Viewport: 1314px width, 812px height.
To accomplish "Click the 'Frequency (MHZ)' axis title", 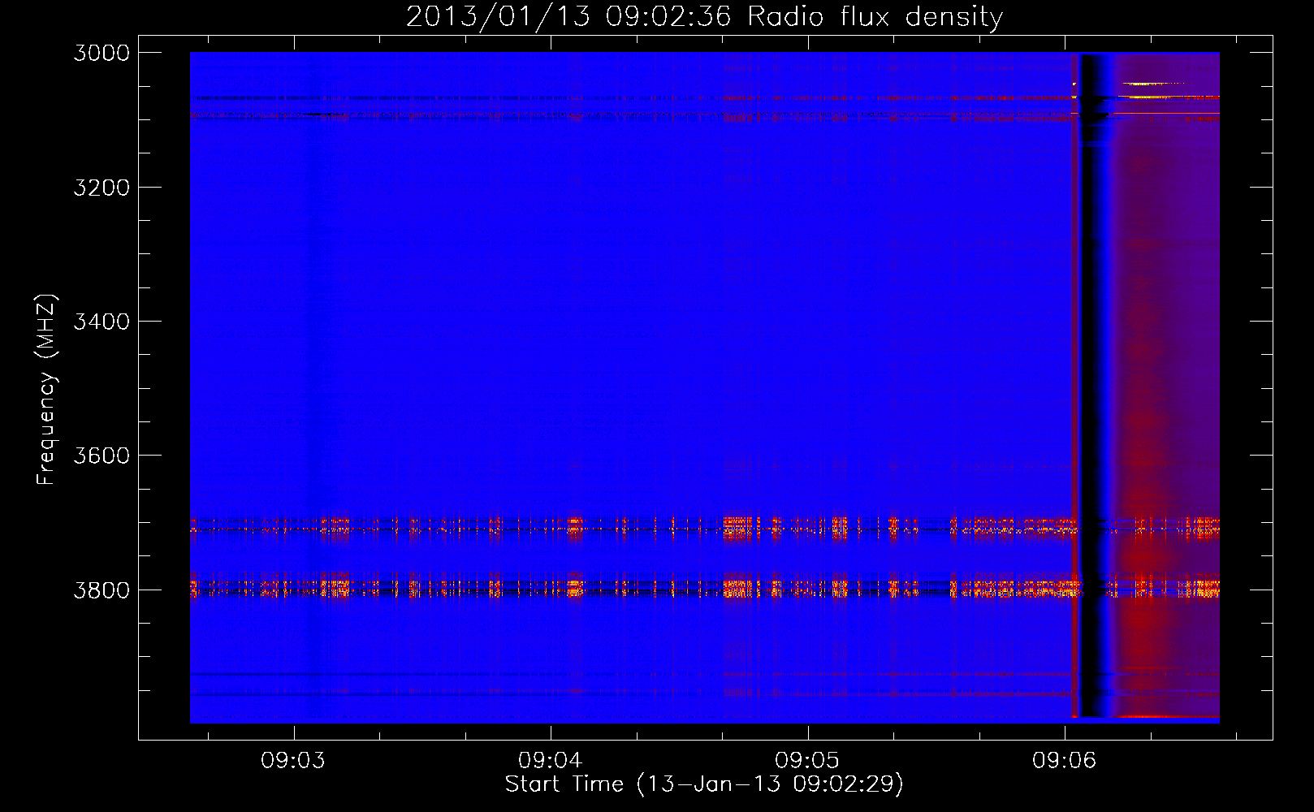I will click(x=47, y=390).
